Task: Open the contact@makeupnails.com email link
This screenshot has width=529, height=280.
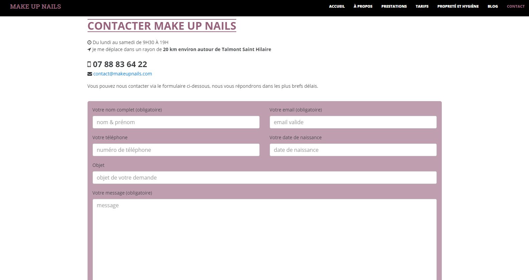Action: pyautogui.click(x=123, y=74)
